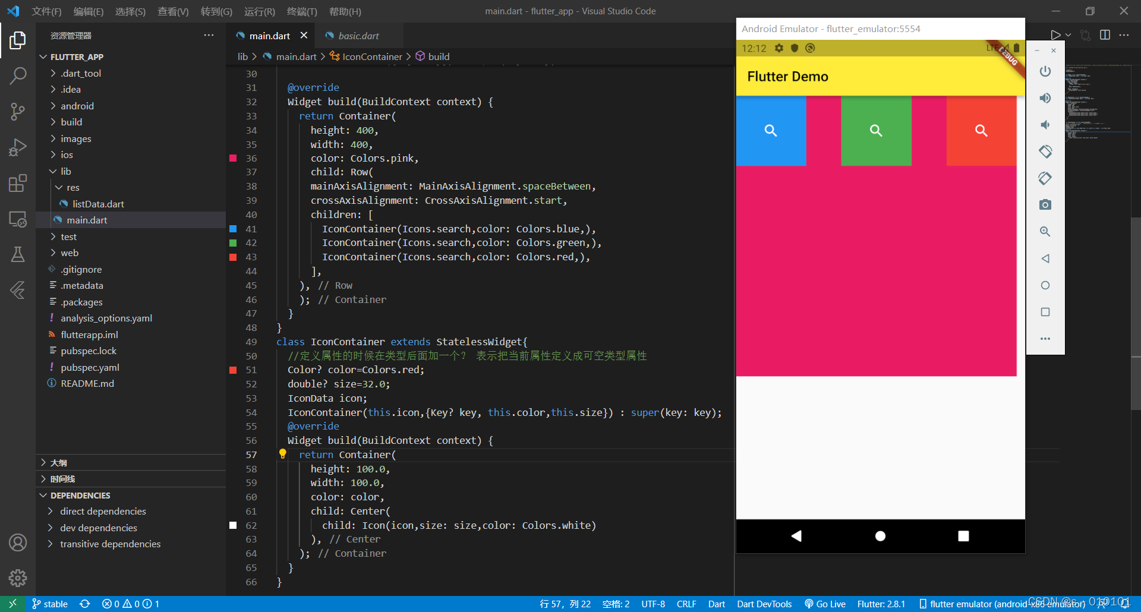Viewport: 1141px width, 612px height.
Task: Open remote window indicator in status bar
Action: [x=12, y=604]
